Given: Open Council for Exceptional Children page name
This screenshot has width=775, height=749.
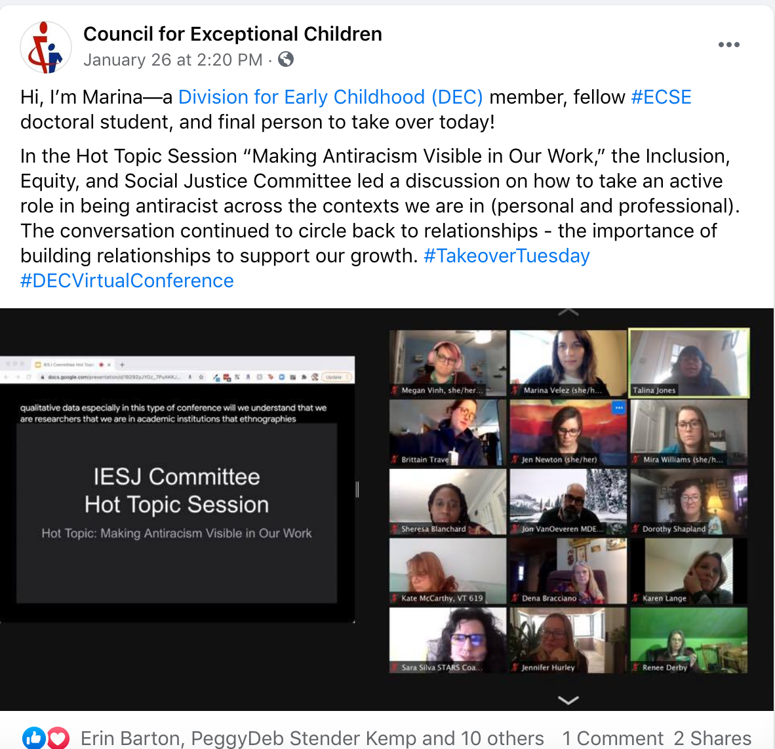Looking at the screenshot, I should tap(233, 34).
